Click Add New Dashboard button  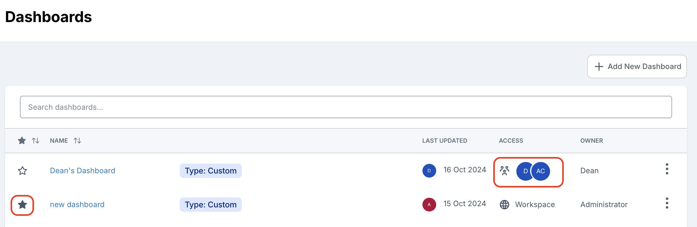coord(637,67)
